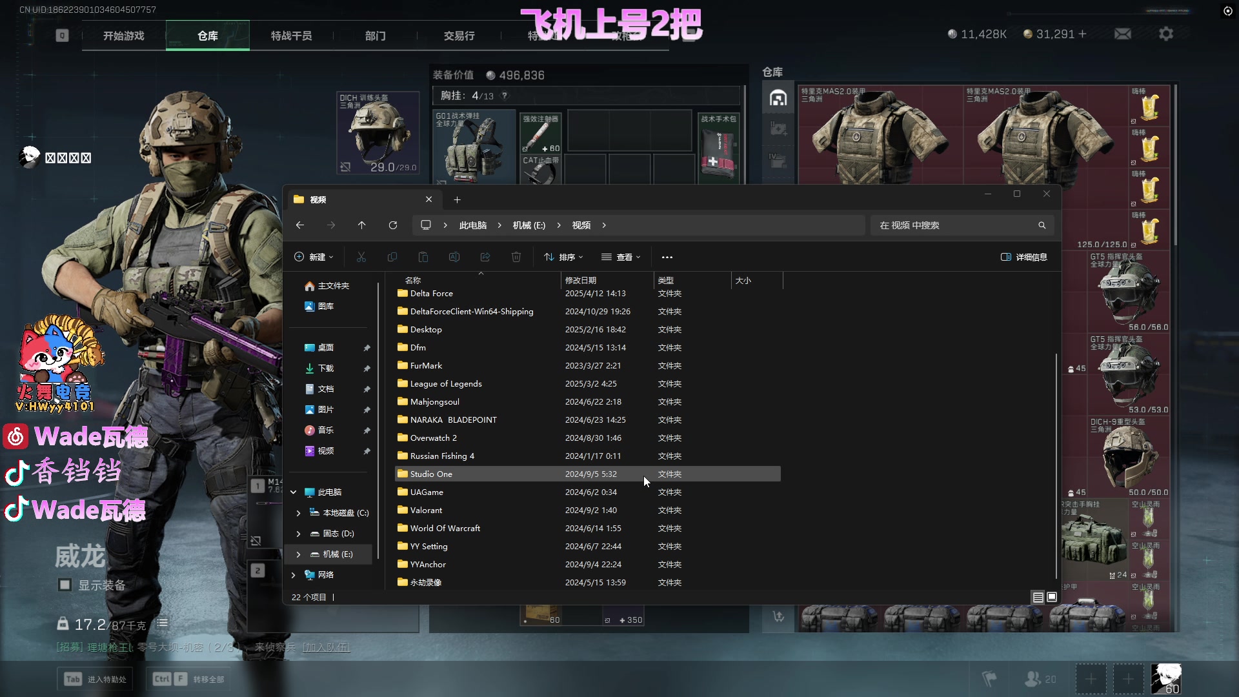Open the 查看 view dropdown
Screen dimensions: 1239x697
pos(621,257)
